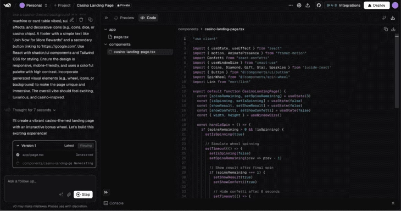Click the Deploy button
Image resolution: width=401 pixels, height=211 pixels.
click(377, 5)
